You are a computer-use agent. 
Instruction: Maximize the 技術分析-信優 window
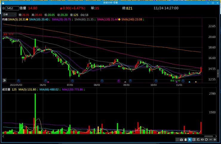coord(213,3)
